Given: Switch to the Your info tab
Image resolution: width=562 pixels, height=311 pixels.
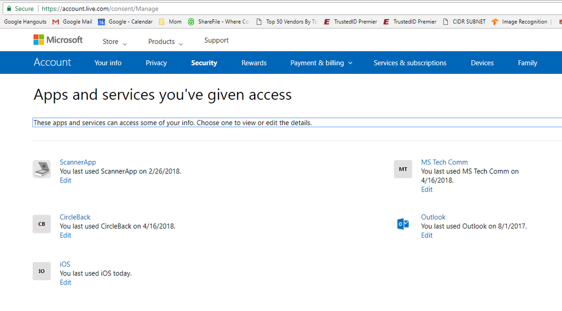Looking at the screenshot, I should [108, 63].
